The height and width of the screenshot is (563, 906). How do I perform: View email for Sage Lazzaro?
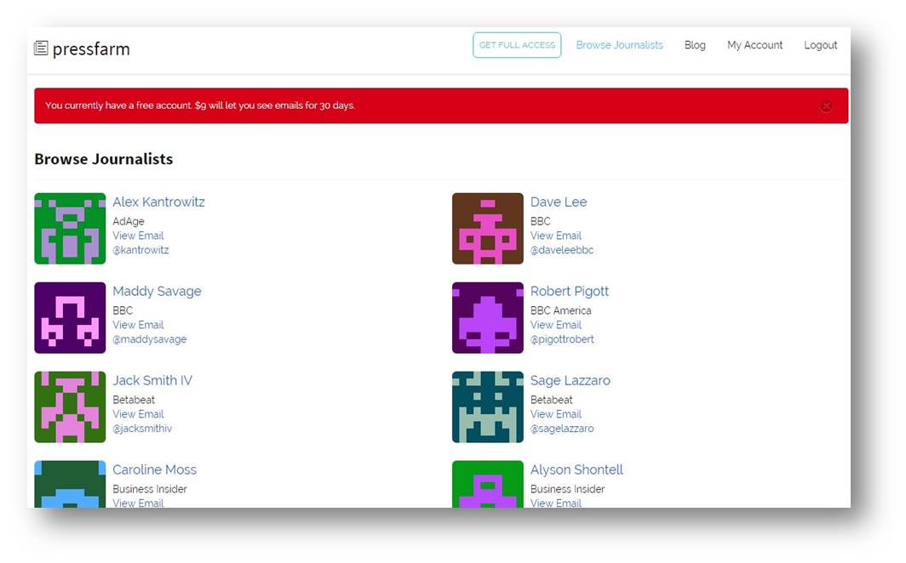(x=555, y=414)
